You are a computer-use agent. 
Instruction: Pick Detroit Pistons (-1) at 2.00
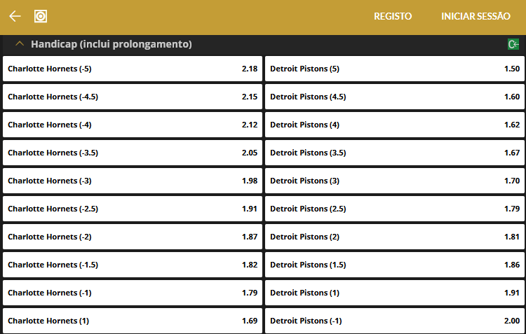(395, 321)
